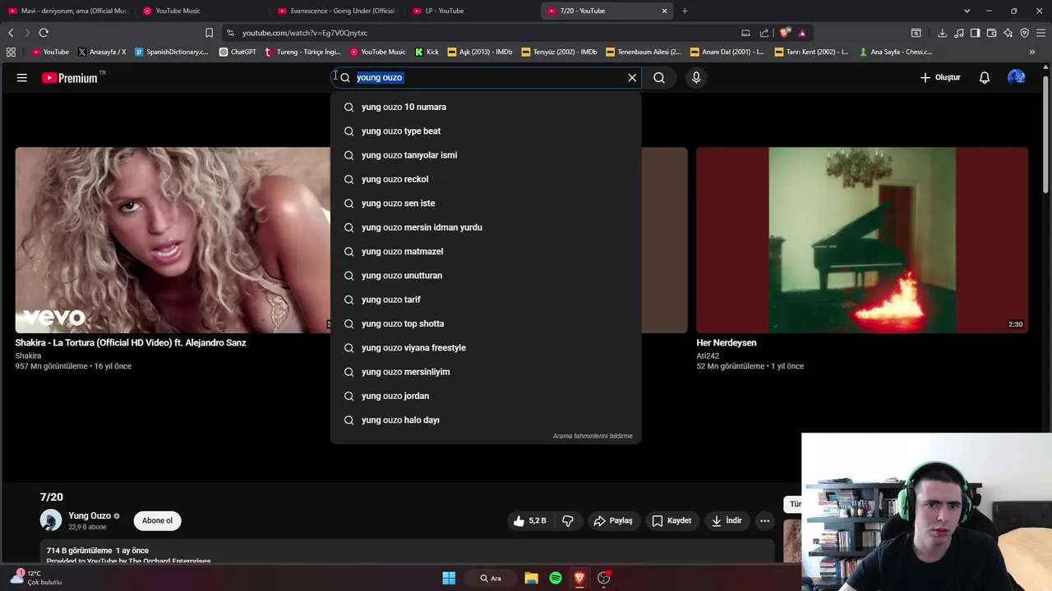Open the Yung Ouzo channel avatar
1052x591 pixels.
pyautogui.click(x=51, y=520)
